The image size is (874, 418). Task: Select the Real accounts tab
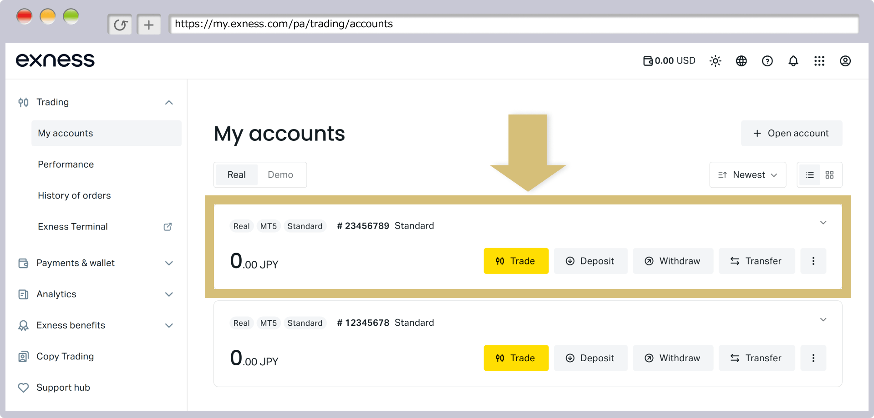[x=237, y=175]
